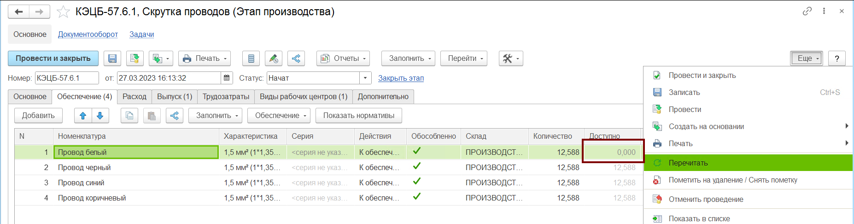Follow the Закрыть этап link

[x=401, y=78]
